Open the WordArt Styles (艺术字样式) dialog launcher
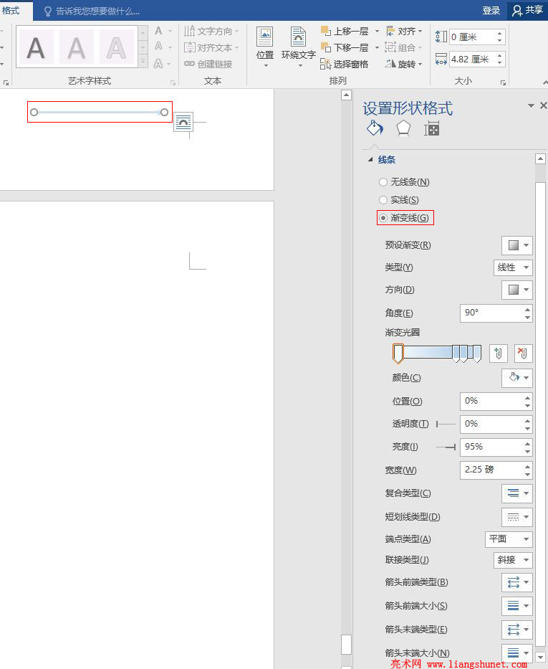 point(173,82)
